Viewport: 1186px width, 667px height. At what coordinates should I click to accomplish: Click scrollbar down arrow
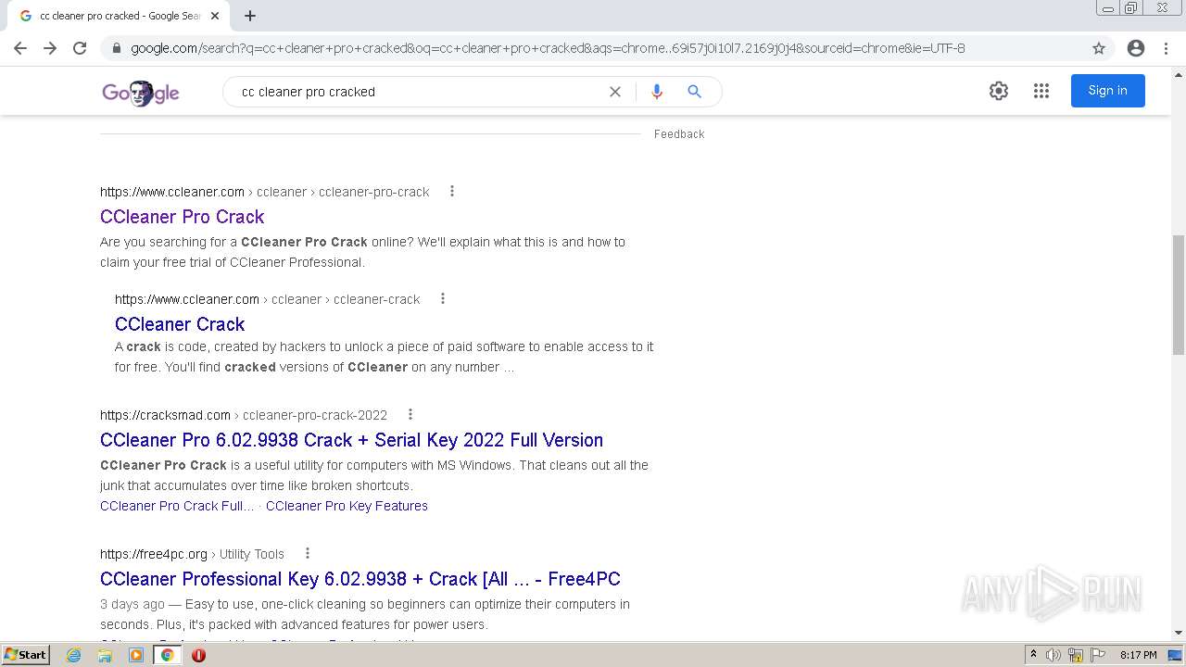click(1179, 634)
